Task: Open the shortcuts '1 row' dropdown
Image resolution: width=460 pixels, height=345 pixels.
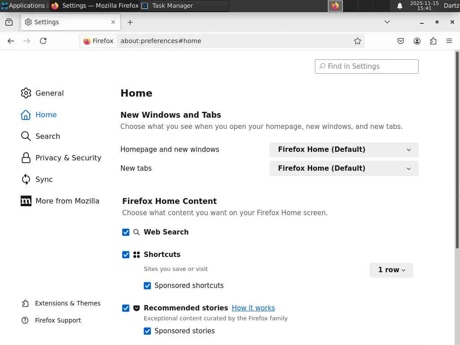Action: click(391, 270)
